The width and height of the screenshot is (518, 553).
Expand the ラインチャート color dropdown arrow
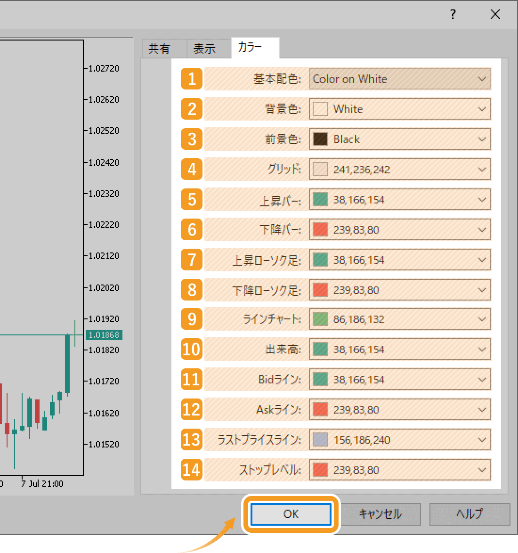482,319
